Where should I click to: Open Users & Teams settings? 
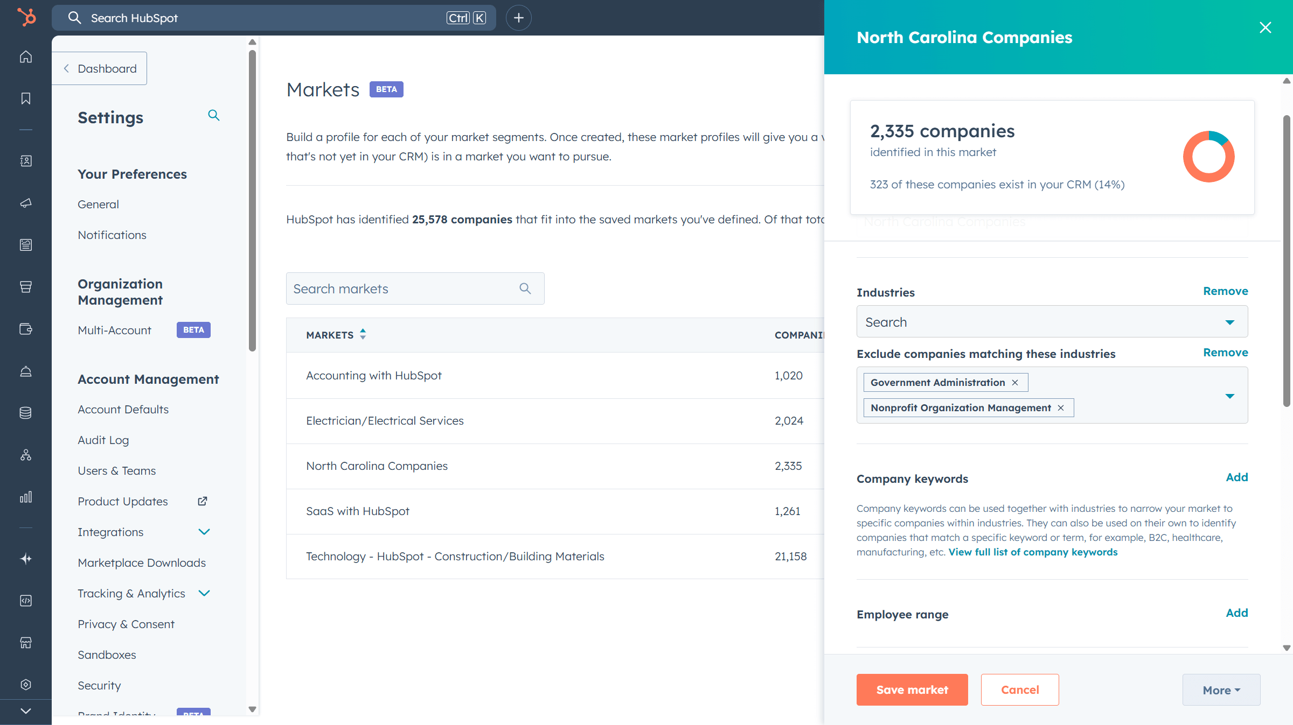tap(116, 471)
